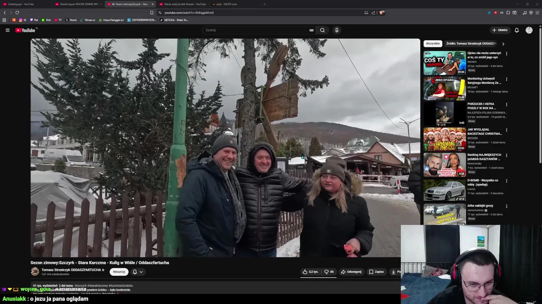Viewport: 542px width, 304px height.
Task: Click the #Szczyrk hashtag link
Action: tap(80, 286)
